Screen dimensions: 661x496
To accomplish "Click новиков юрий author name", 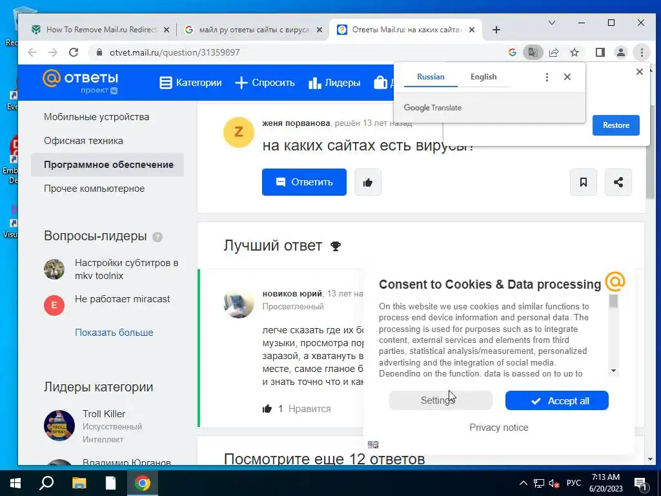I will 292,294.
